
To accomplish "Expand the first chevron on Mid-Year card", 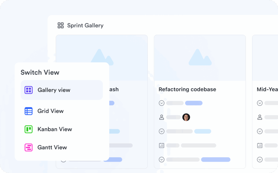I will click(260, 103).
